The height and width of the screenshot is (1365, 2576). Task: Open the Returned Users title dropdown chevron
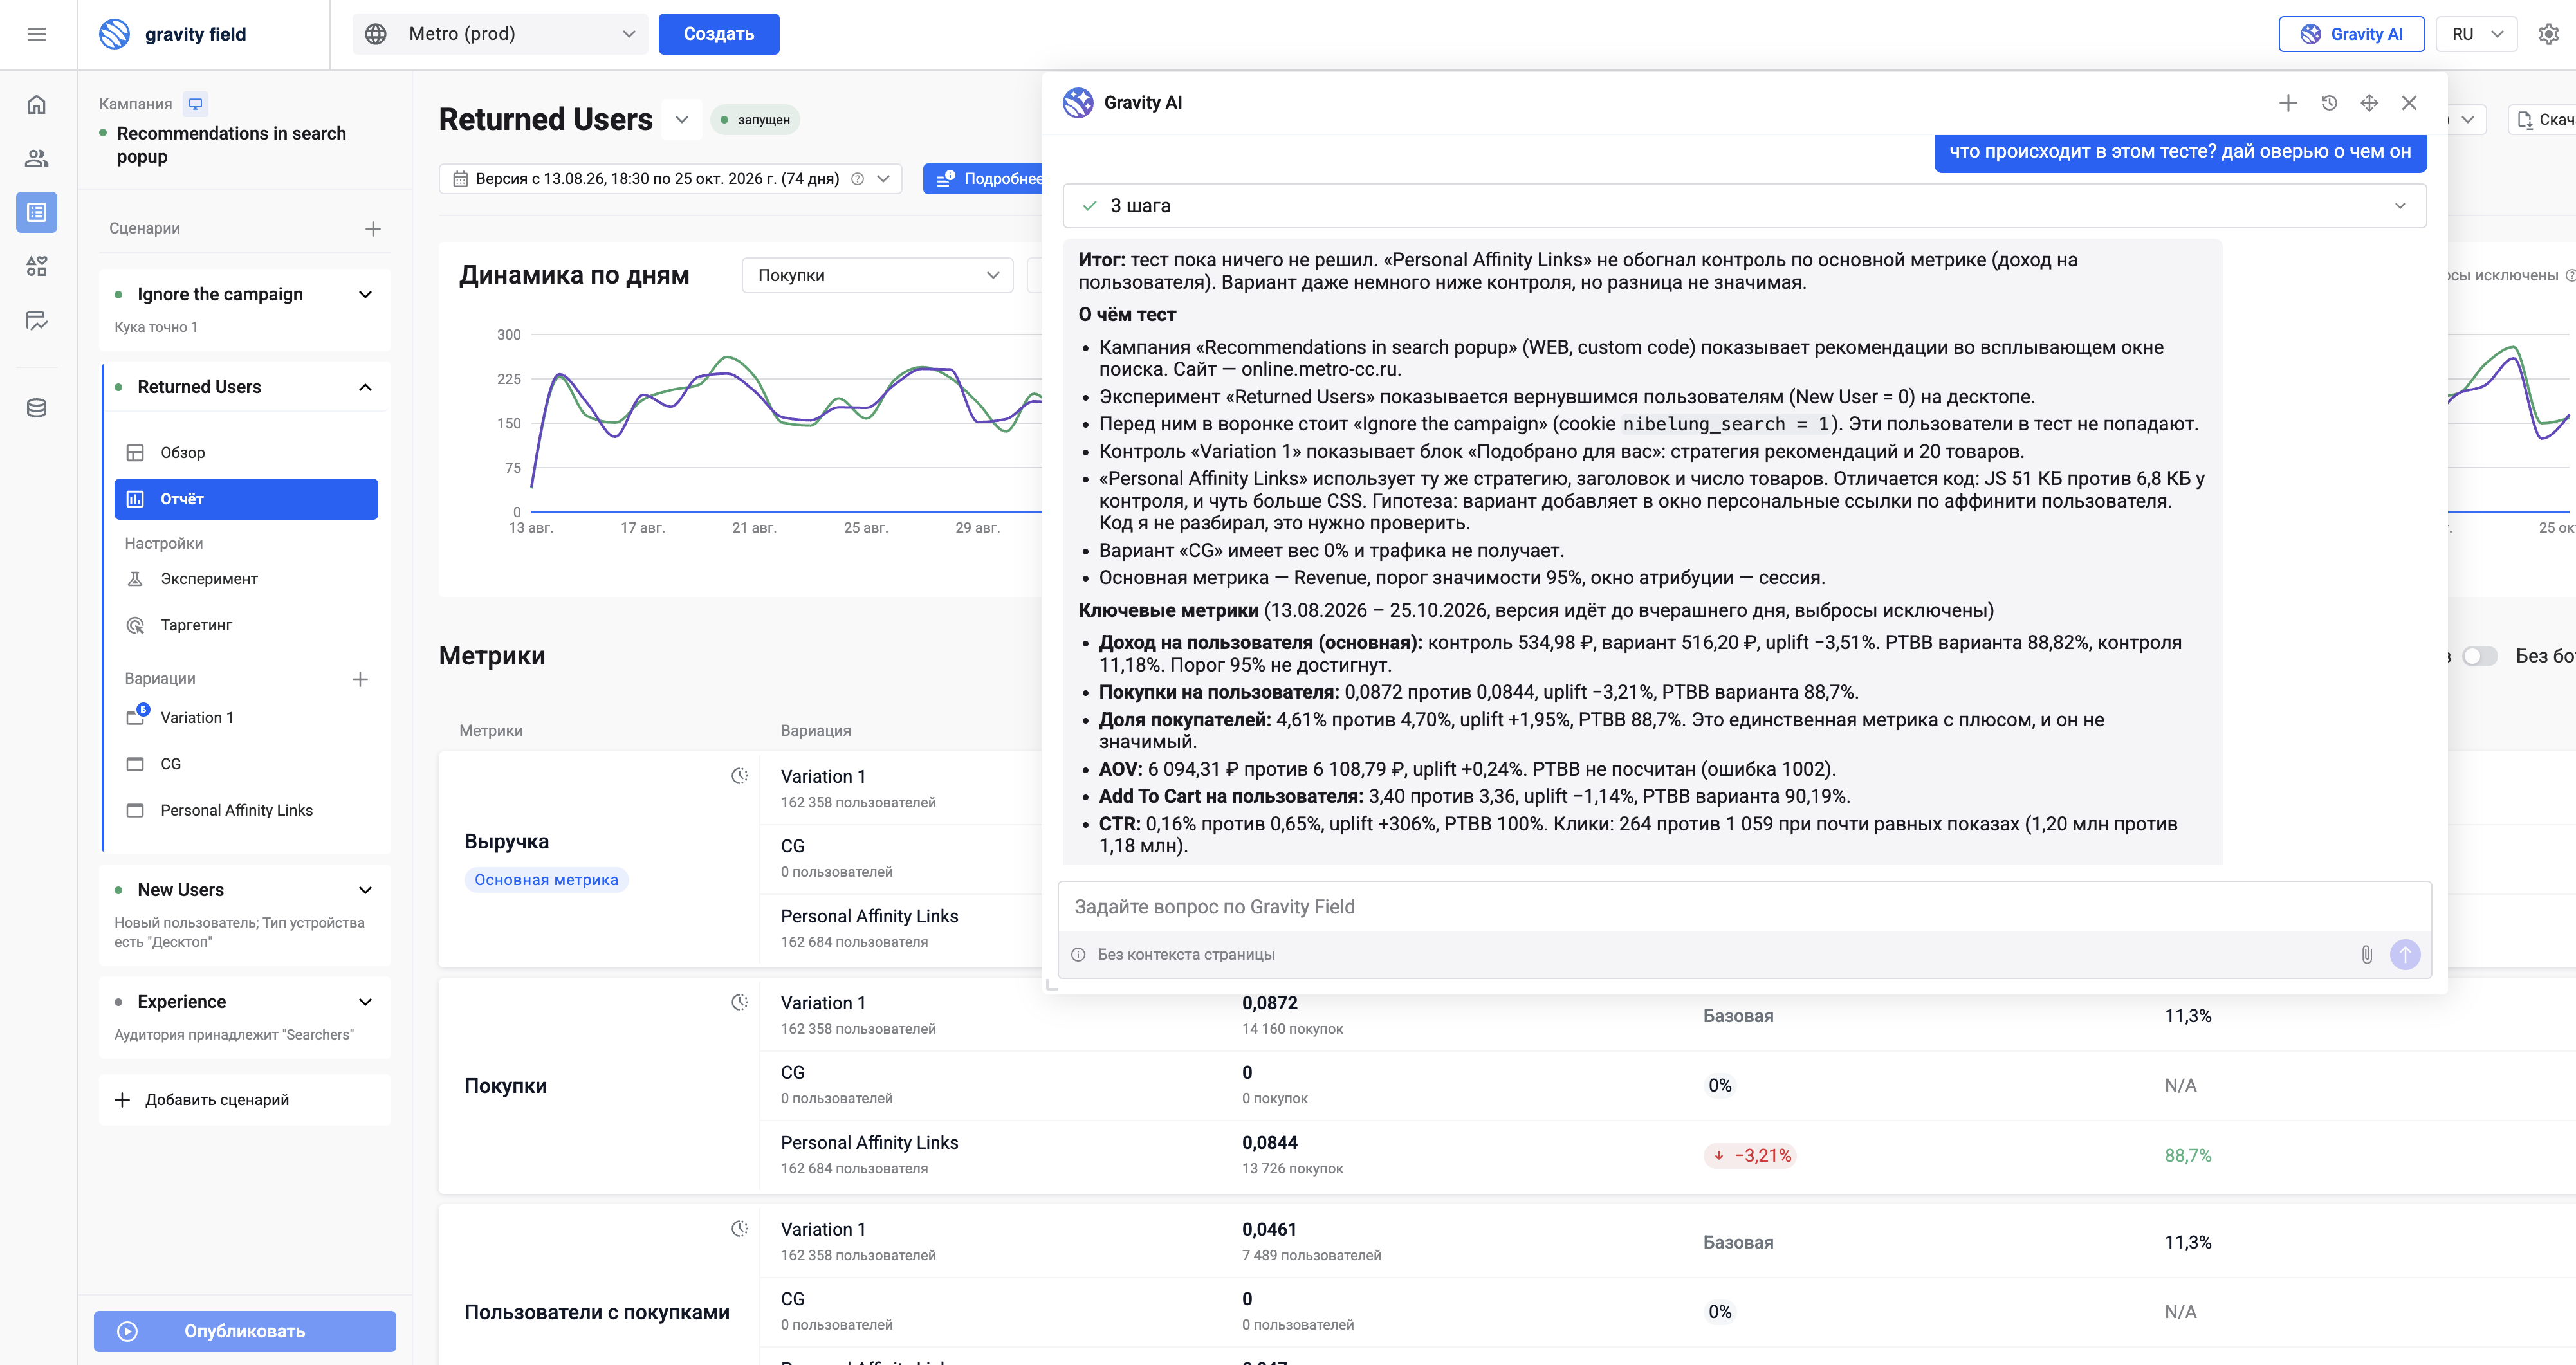[x=682, y=120]
